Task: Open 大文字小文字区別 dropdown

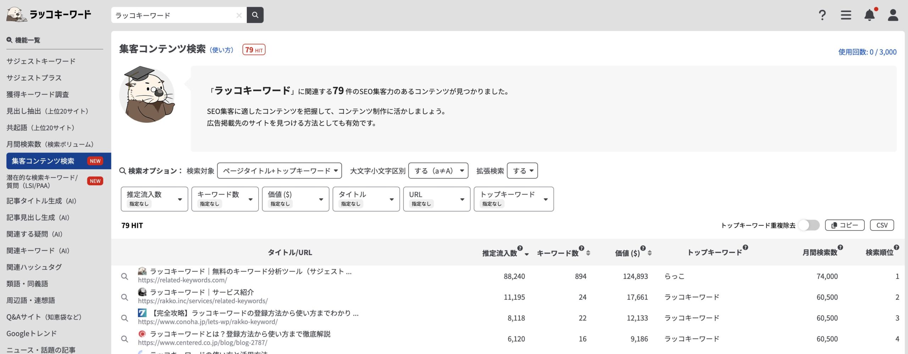Action: pos(438,171)
